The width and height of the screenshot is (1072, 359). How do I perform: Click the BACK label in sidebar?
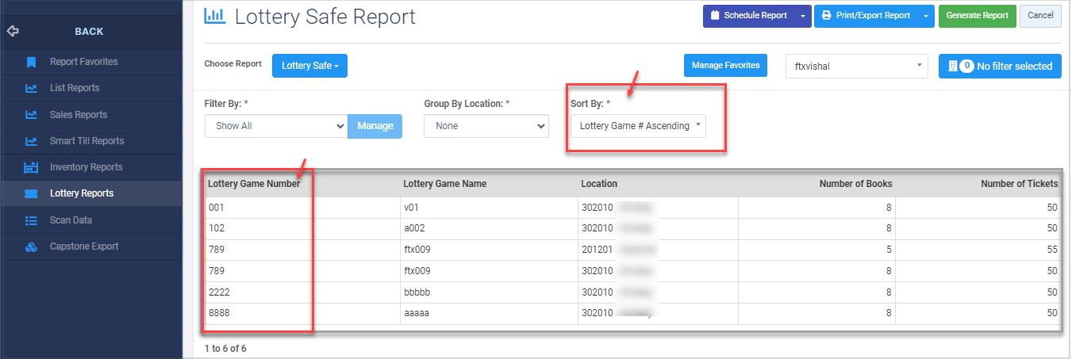coord(89,32)
